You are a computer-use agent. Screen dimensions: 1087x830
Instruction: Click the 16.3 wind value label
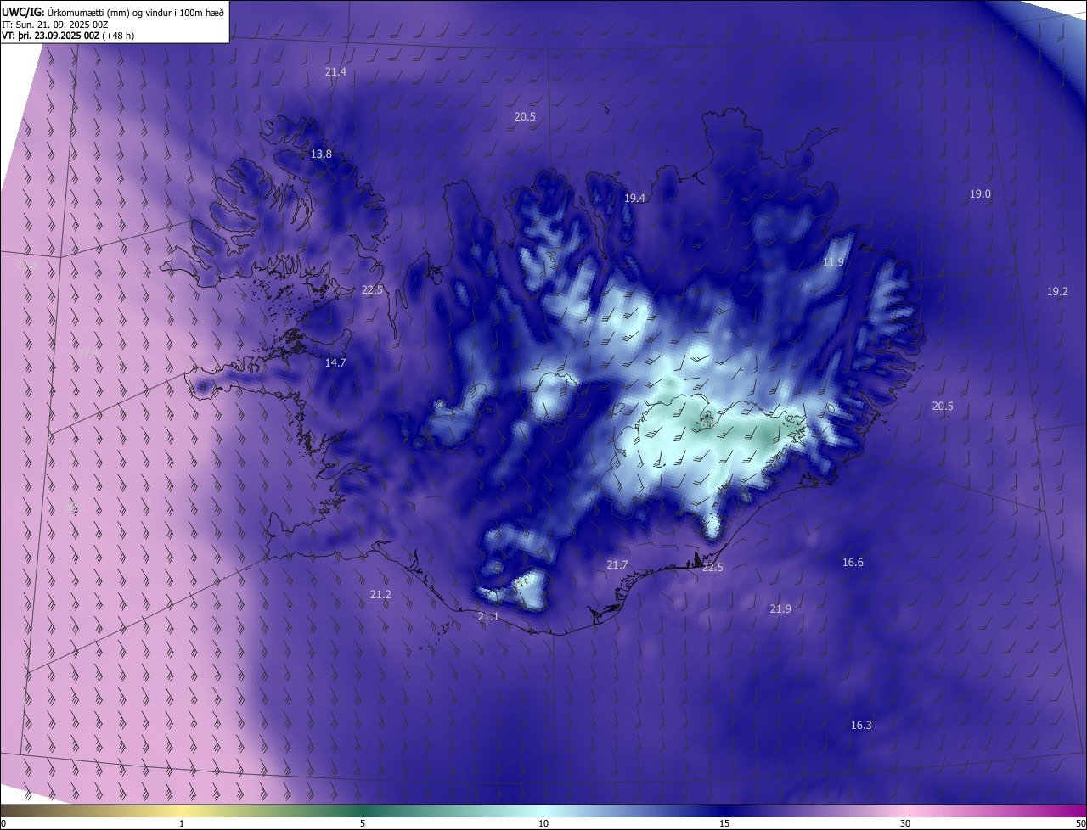coord(861,726)
